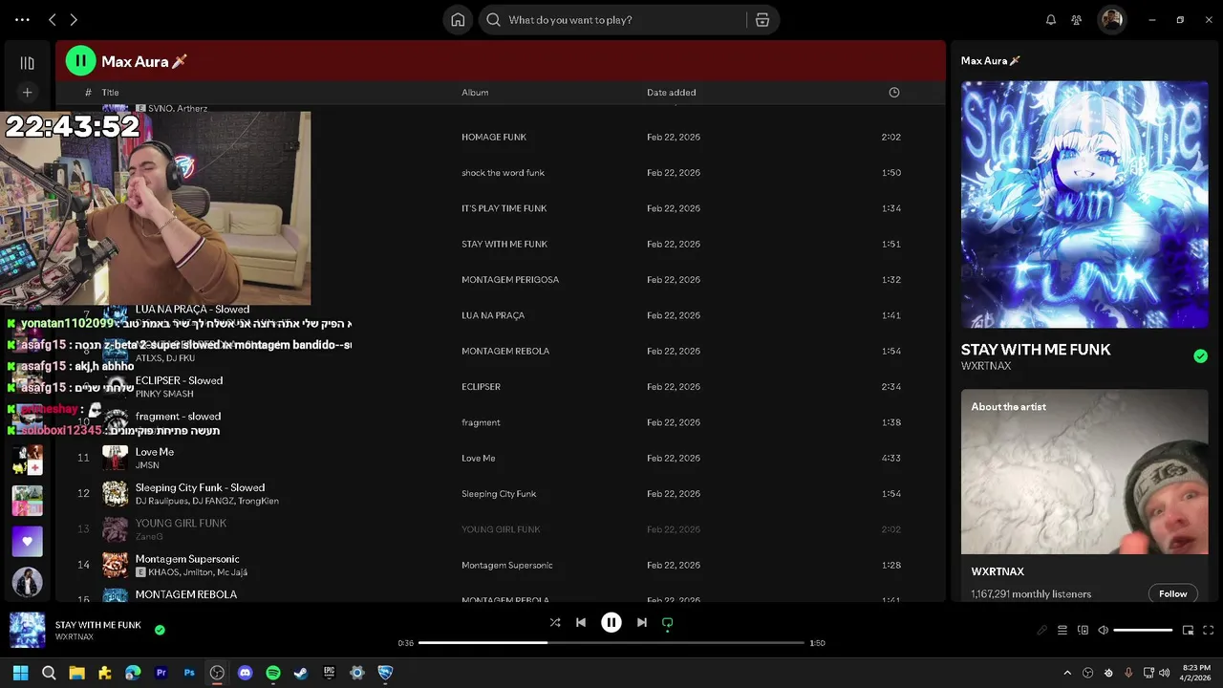This screenshot has height=688, width=1223.
Task: Focus the 'What do you want to play?' field
Action: [621, 20]
